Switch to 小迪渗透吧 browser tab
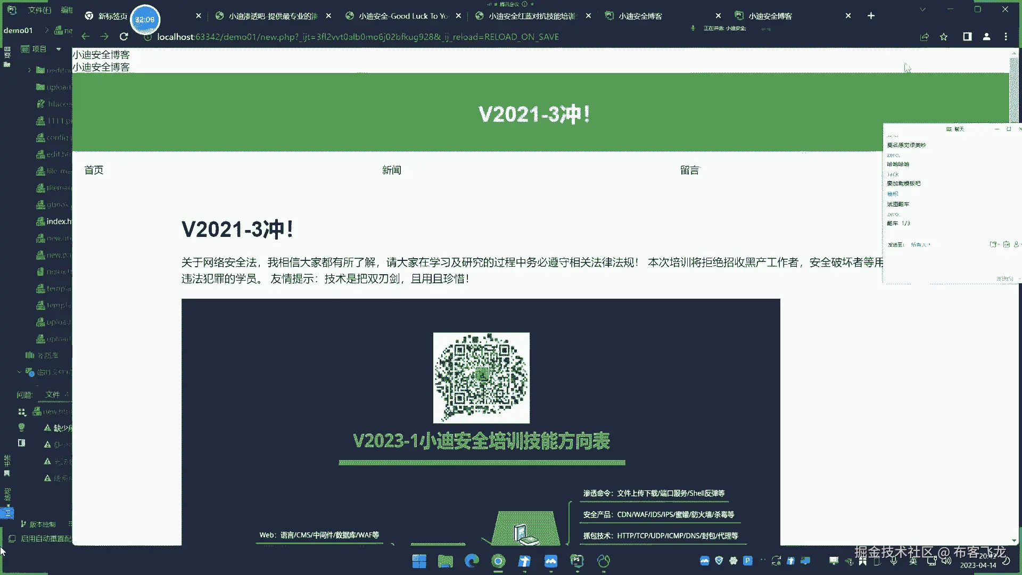Screen dimensions: 1022x575 coord(273,16)
